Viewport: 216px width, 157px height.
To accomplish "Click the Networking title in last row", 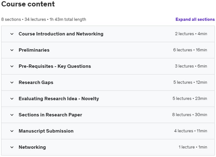I will pos(32,147).
